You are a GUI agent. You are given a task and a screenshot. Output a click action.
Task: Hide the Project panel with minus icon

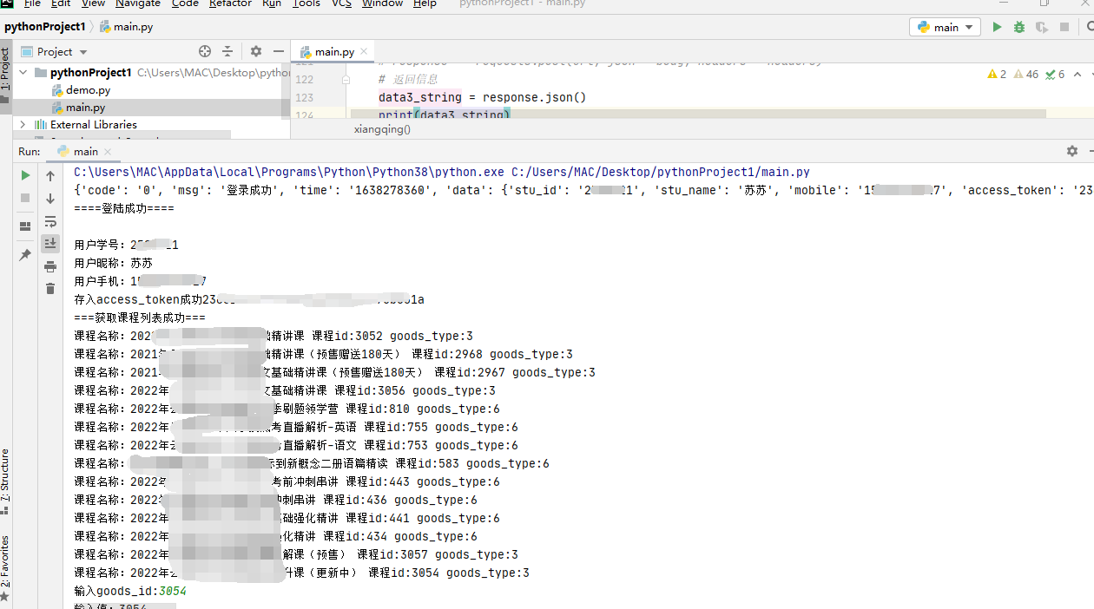[278, 51]
